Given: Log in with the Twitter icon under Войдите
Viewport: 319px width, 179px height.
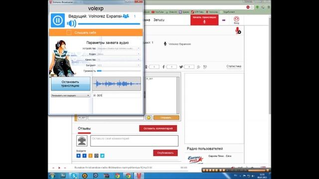Looking at the screenshot, I should tap(102, 156).
